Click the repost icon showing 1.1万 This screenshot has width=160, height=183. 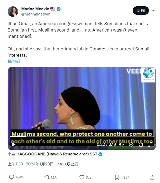click(46, 177)
